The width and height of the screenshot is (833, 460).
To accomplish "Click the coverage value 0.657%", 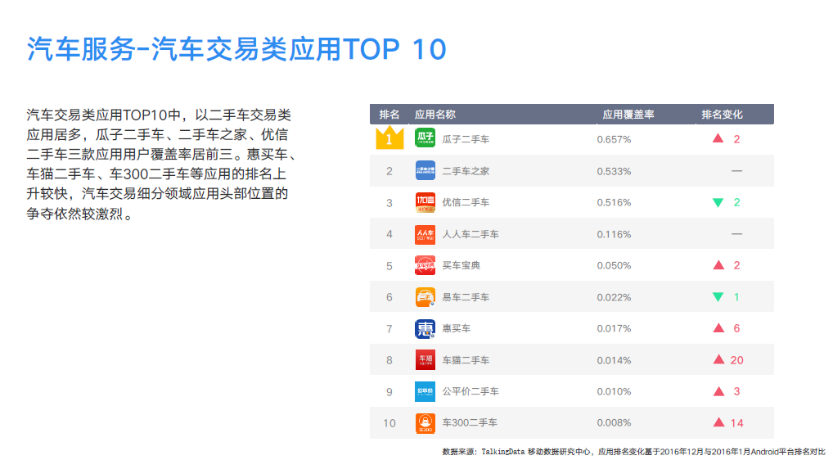I will 614,140.
